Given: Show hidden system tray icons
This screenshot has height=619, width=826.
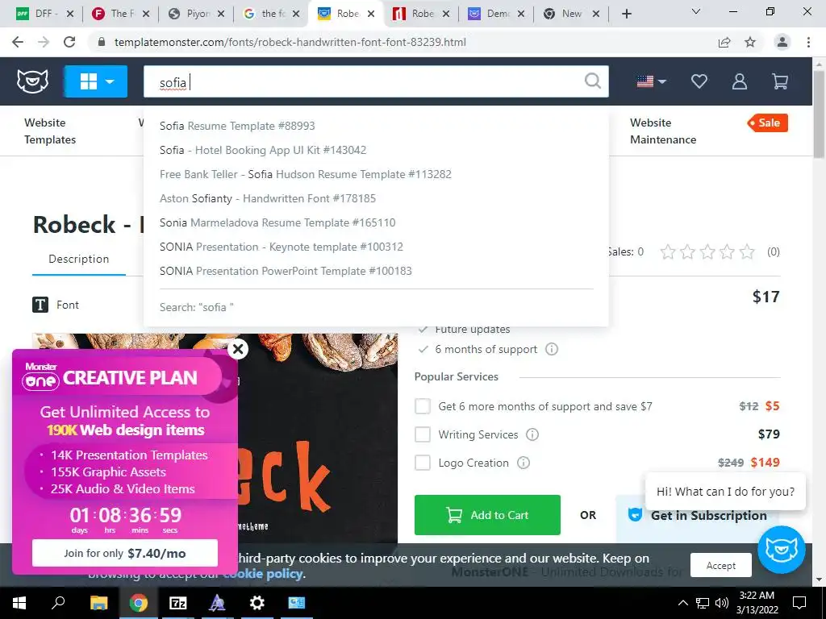Looking at the screenshot, I should [682, 603].
